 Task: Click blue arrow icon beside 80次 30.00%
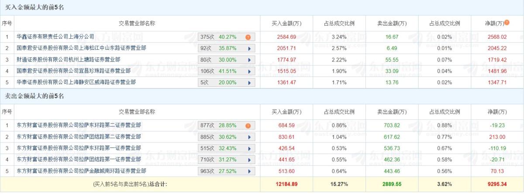[249, 60]
